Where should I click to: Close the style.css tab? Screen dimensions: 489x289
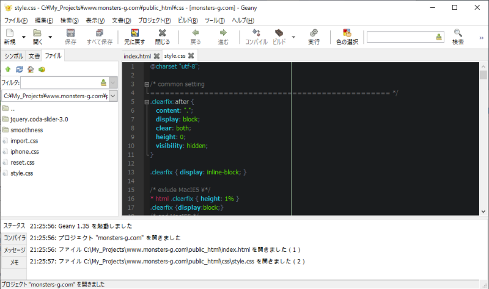(191, 55)
